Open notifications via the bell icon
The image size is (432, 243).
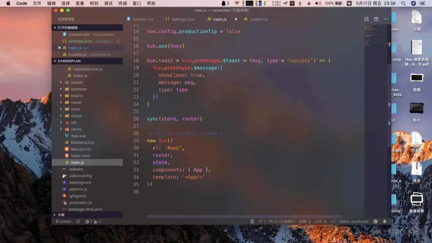coord(385,221)
